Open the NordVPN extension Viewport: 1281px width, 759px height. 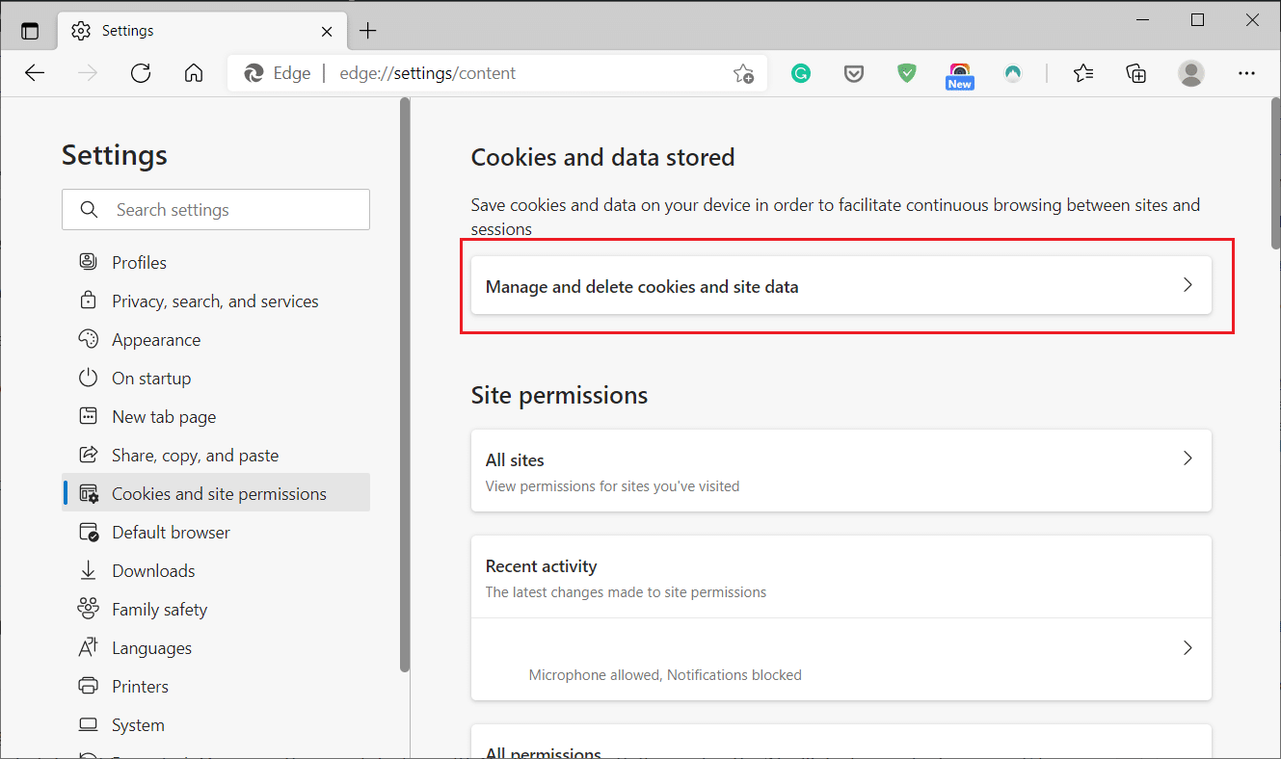click(1013, 72)
